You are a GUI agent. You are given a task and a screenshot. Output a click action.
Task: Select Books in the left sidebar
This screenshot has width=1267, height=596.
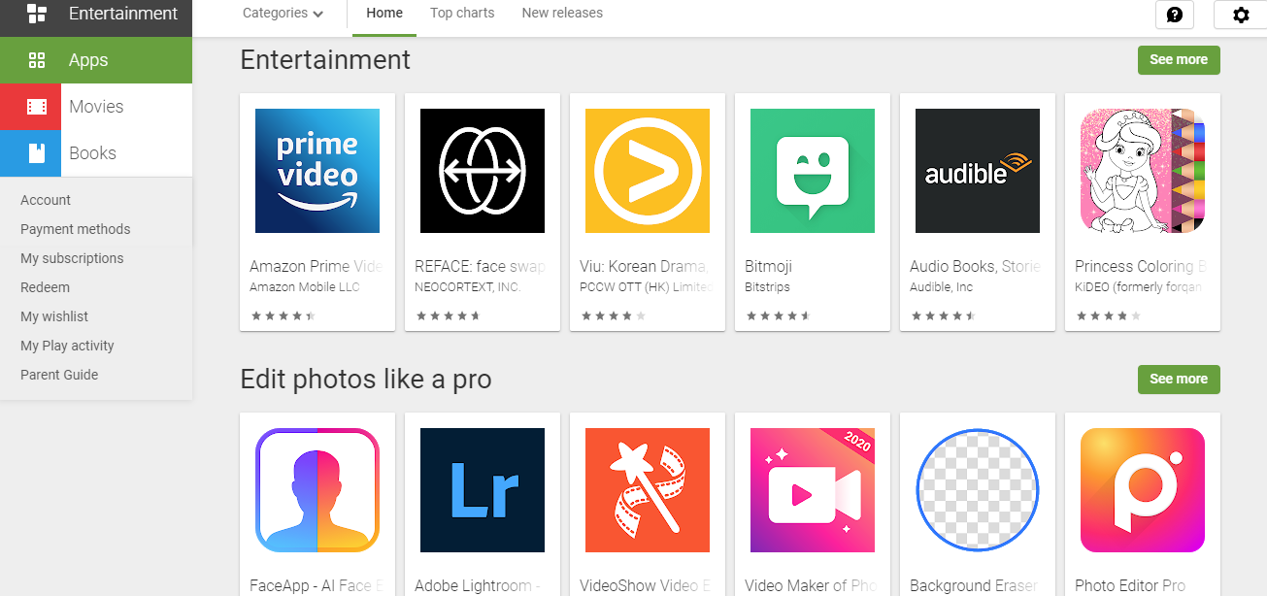click(x=96, y=153)
